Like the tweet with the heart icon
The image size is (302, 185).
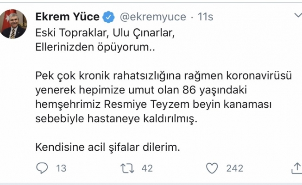(x=212, y=168)
